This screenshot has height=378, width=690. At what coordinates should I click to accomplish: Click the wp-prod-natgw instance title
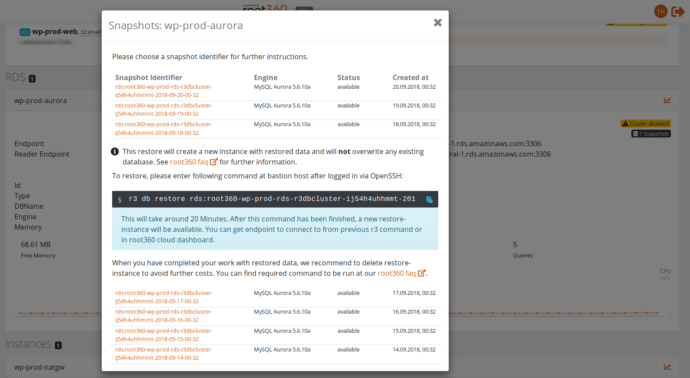[40, 367]
